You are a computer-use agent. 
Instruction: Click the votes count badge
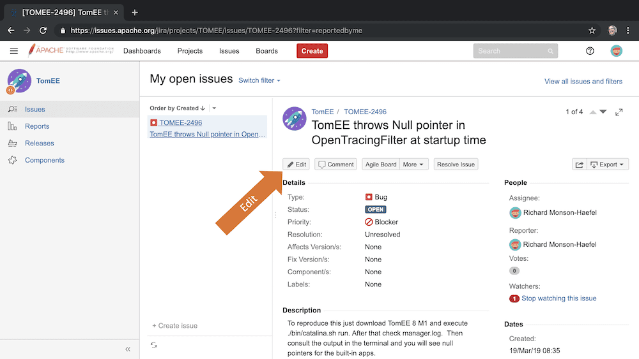[x=514, y=271]
